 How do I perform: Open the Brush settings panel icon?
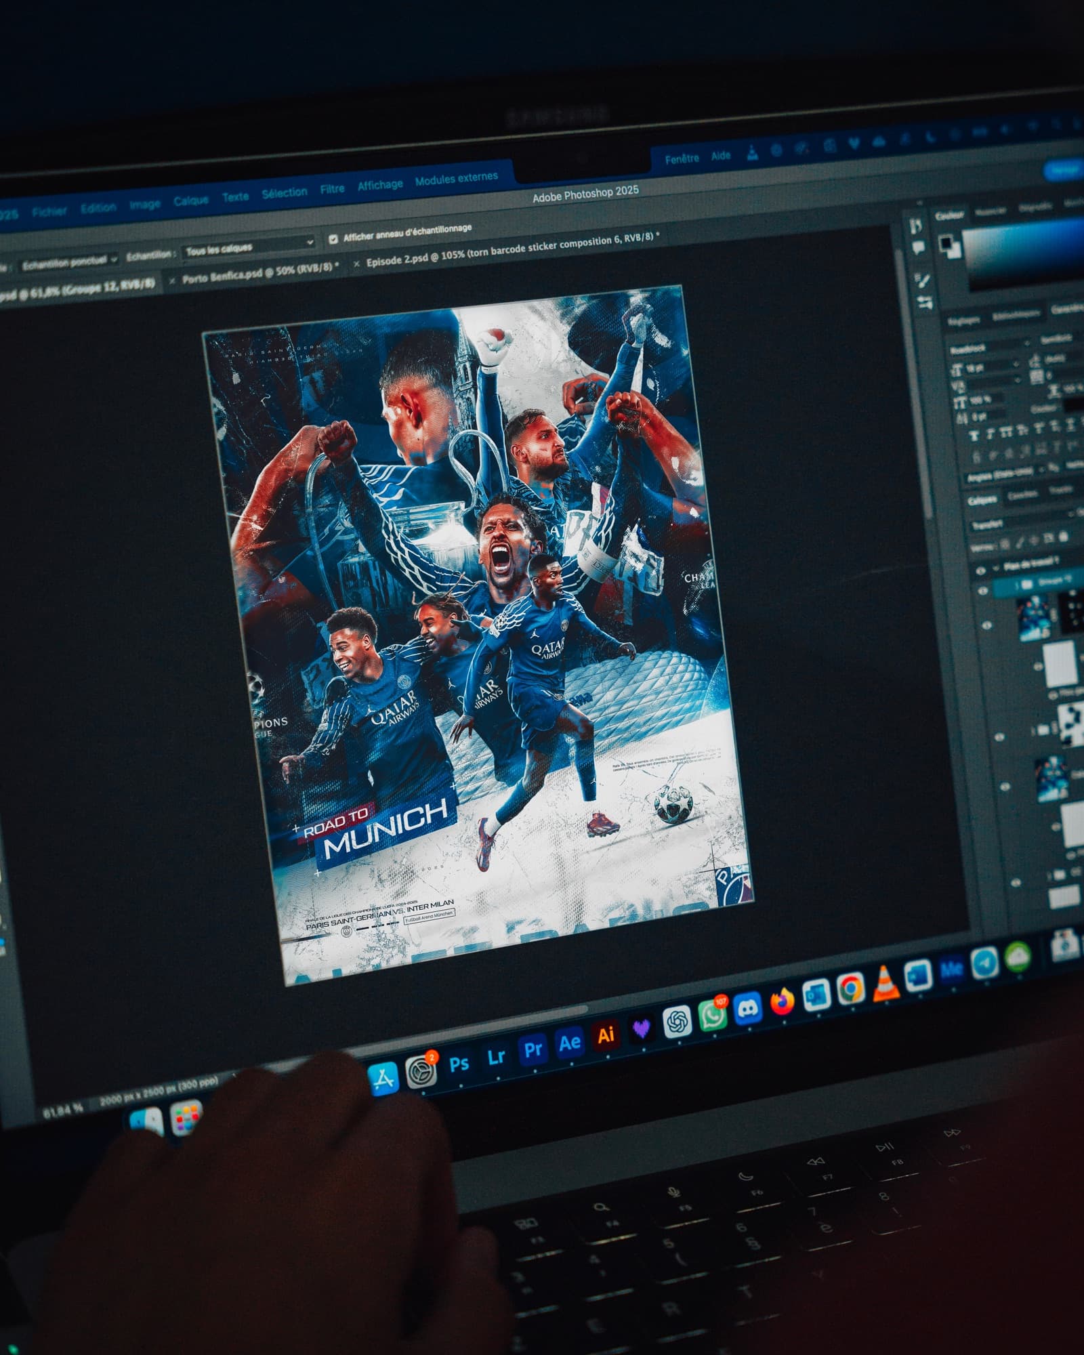(x=921, y=280)
